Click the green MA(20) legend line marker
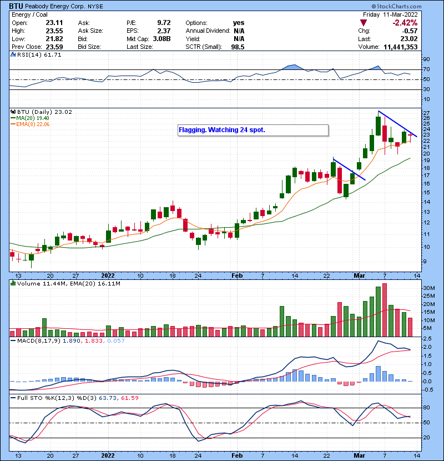The image size is (444, 461). pyautogui.click(x=13, y=118)
